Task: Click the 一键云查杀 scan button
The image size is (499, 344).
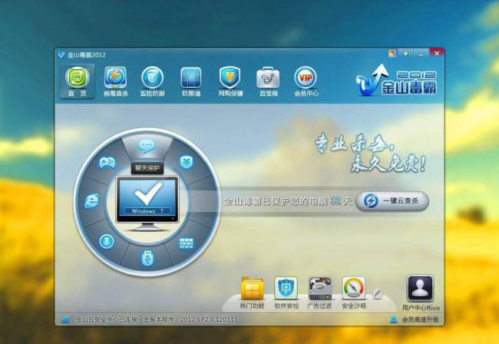Action: (x=392, y=201)
